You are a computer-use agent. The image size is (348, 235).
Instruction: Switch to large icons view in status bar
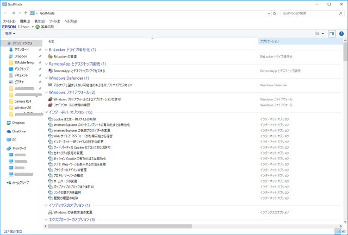click(x=343, y=231)
